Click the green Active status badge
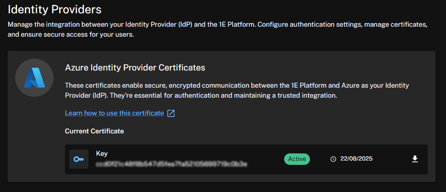The image size is (446, 192). pos(297,159)
